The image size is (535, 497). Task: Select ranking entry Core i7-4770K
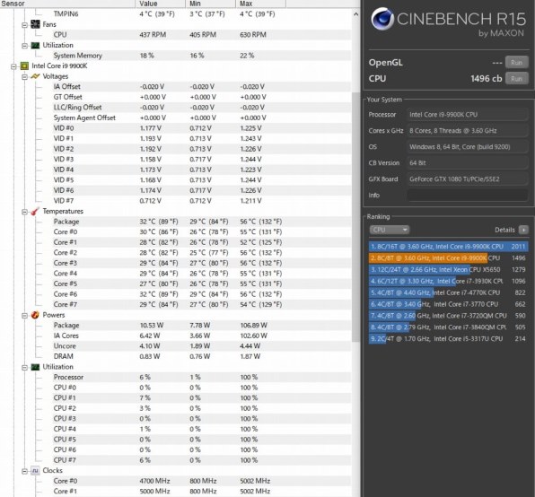[448, 292]
